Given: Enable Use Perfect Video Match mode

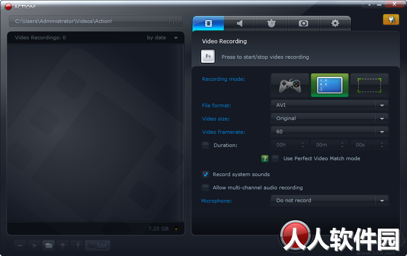Looking at the screenshot, I should [275, 158].
